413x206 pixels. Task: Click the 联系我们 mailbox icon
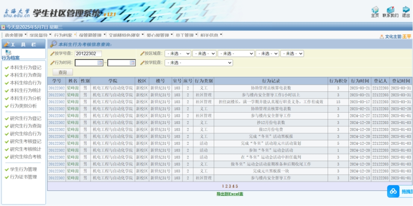pyautogui.click(x=390, y=10)
